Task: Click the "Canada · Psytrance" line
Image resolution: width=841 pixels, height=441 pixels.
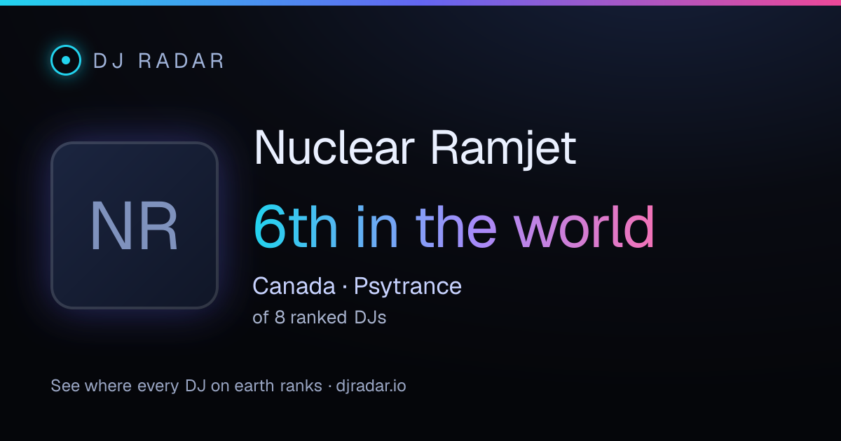Action: [x=357, y=286]
